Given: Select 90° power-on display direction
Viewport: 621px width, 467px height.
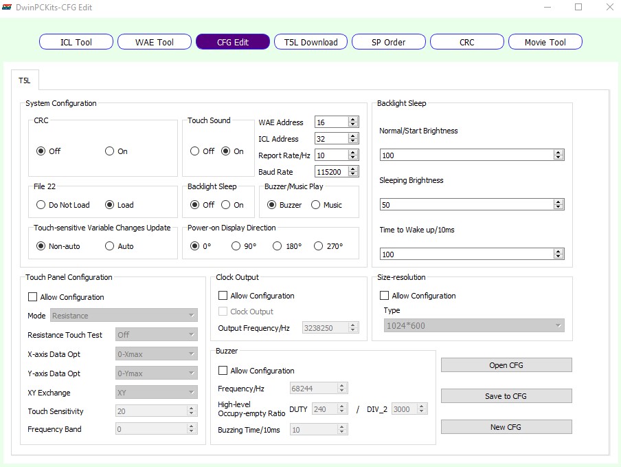Looking at the screenshot, I should pos(236,246).
